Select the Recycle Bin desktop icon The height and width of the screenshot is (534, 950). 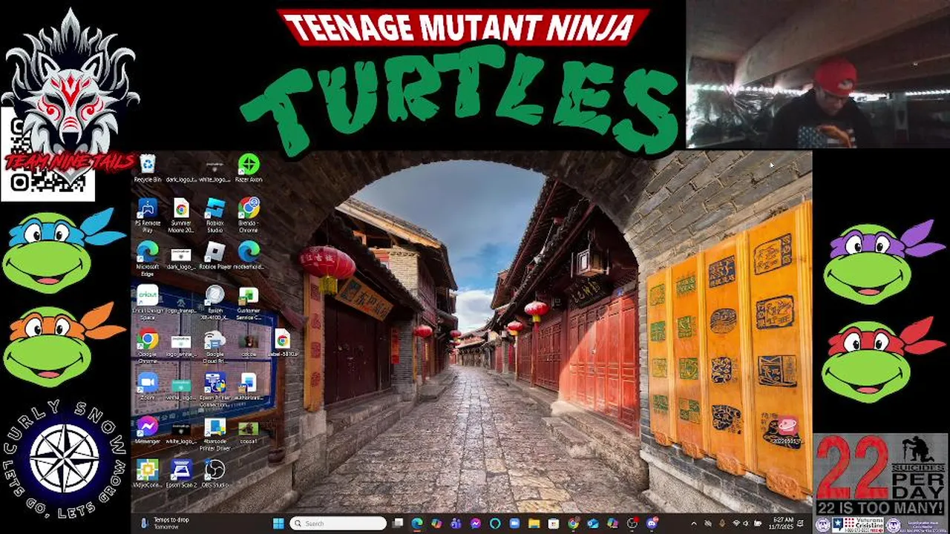click(x=148, y=168)
